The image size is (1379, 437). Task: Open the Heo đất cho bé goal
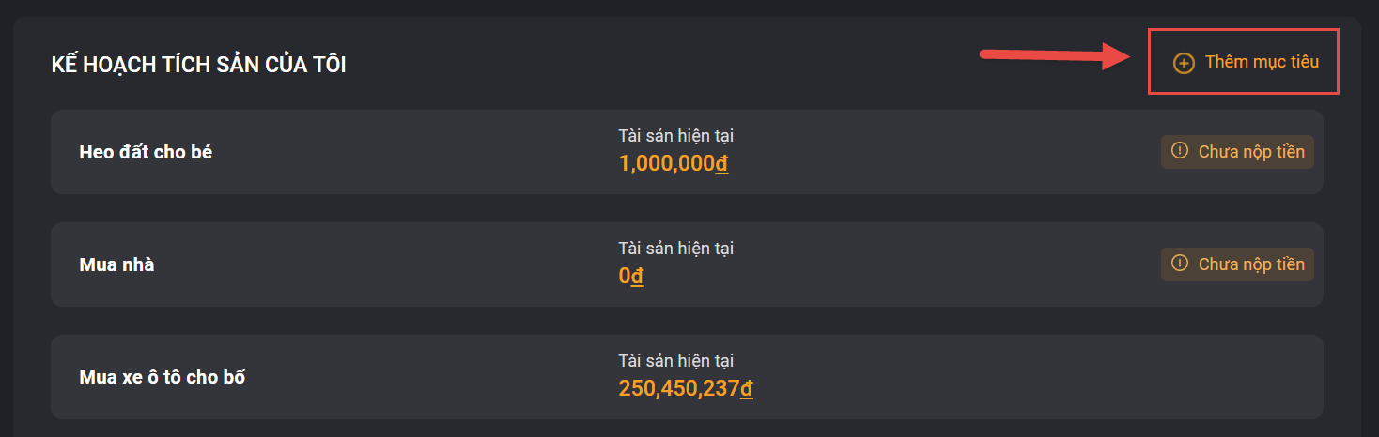[146, 152]
